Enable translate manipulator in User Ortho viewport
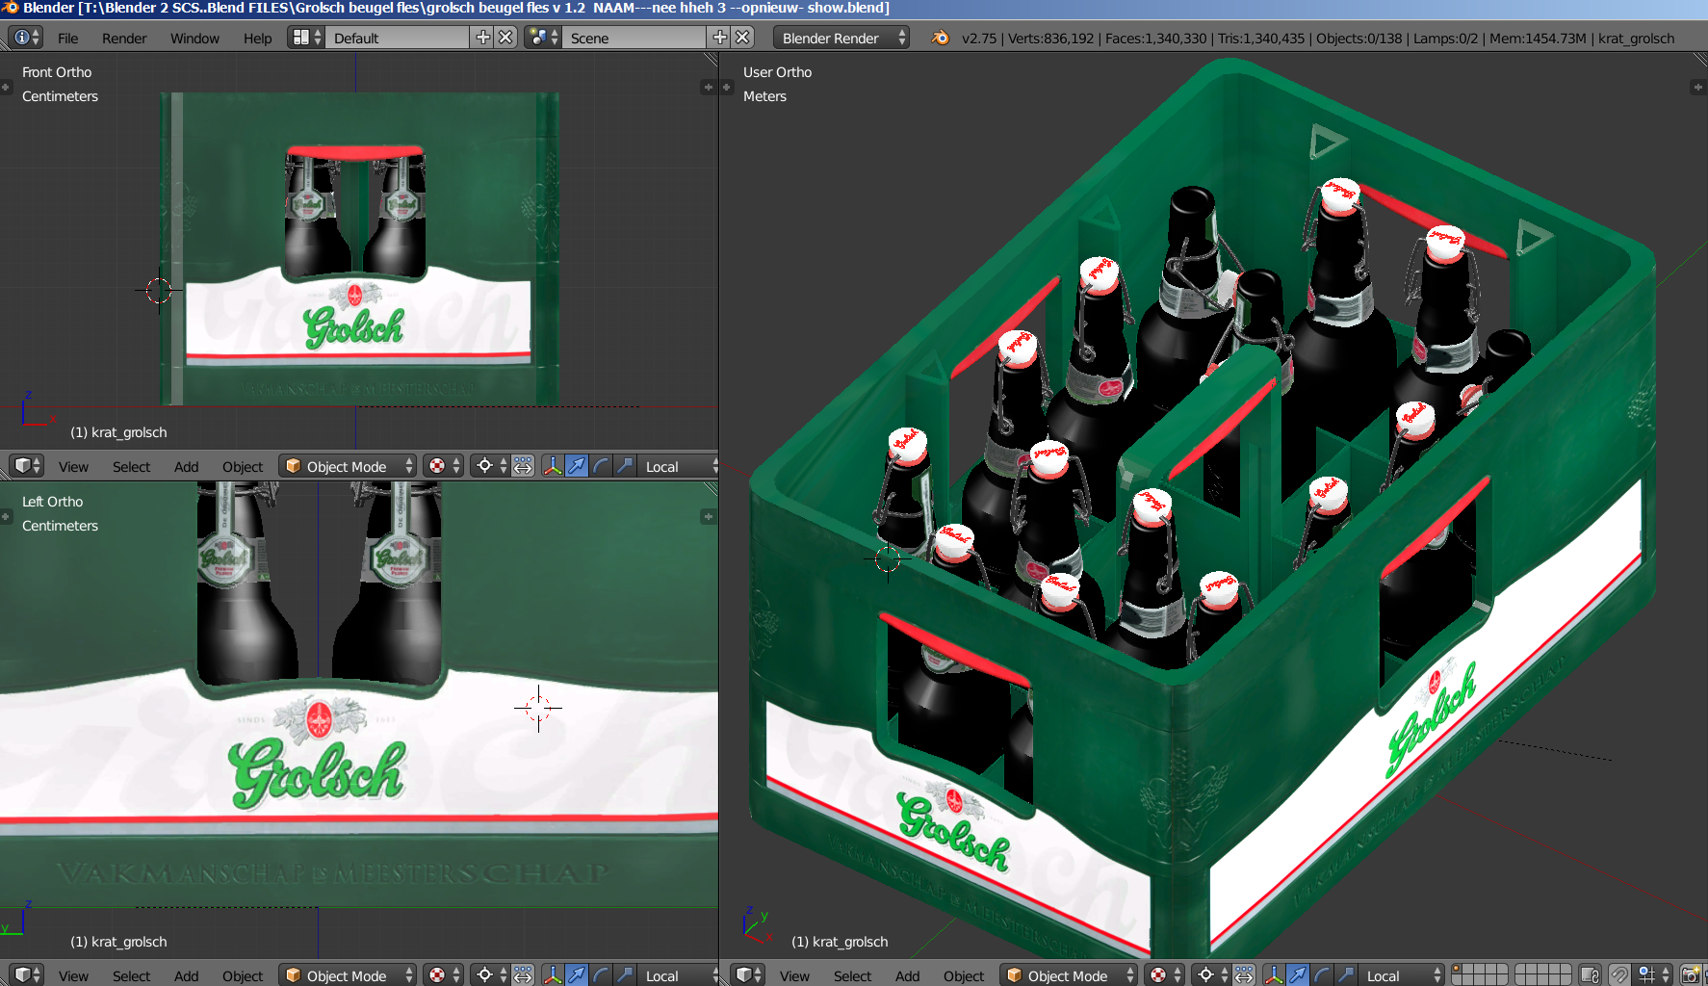The image size is (1708, 986). pyautogui.click(x=1298, y=975)
